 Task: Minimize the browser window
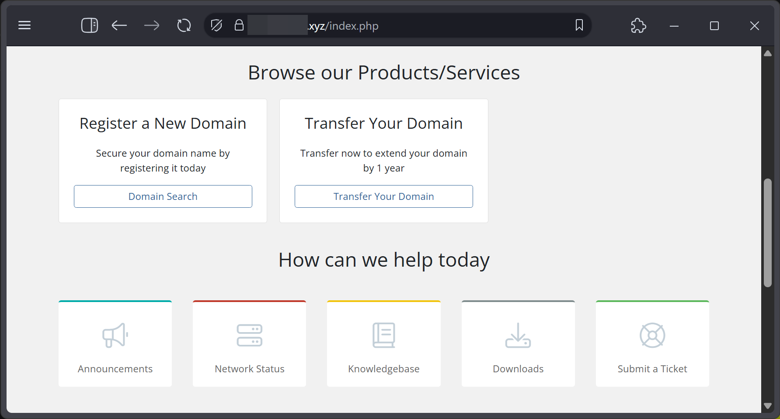(x=674, y=26)
